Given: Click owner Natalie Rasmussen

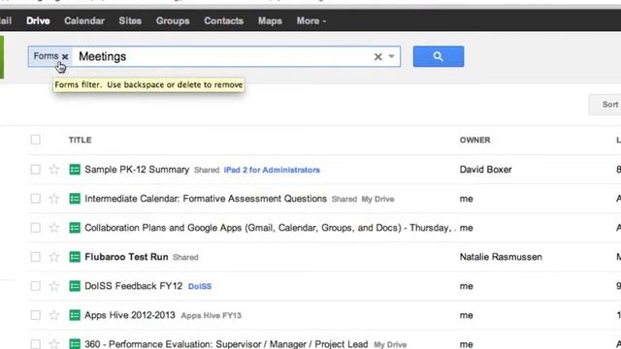Looking at the screenshot, I should click(x=501, y=257).
